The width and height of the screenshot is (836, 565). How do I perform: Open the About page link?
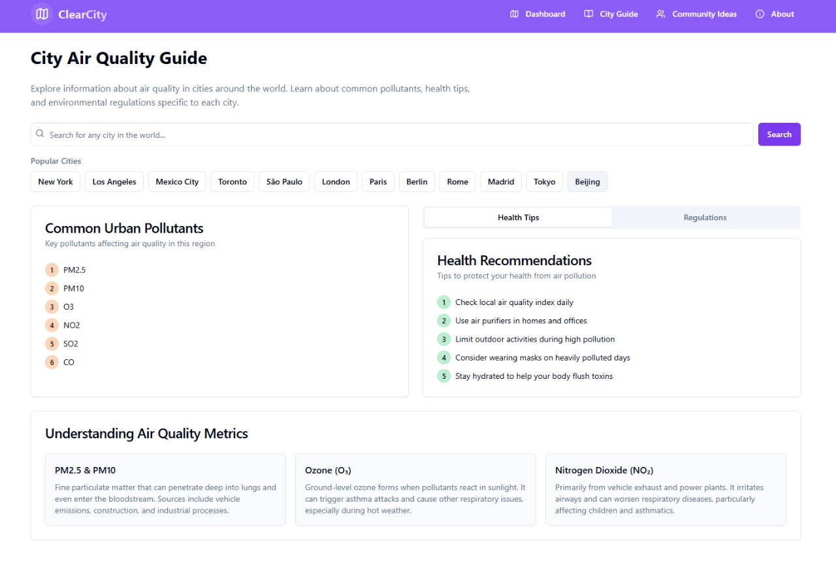(x=782, y=14)
